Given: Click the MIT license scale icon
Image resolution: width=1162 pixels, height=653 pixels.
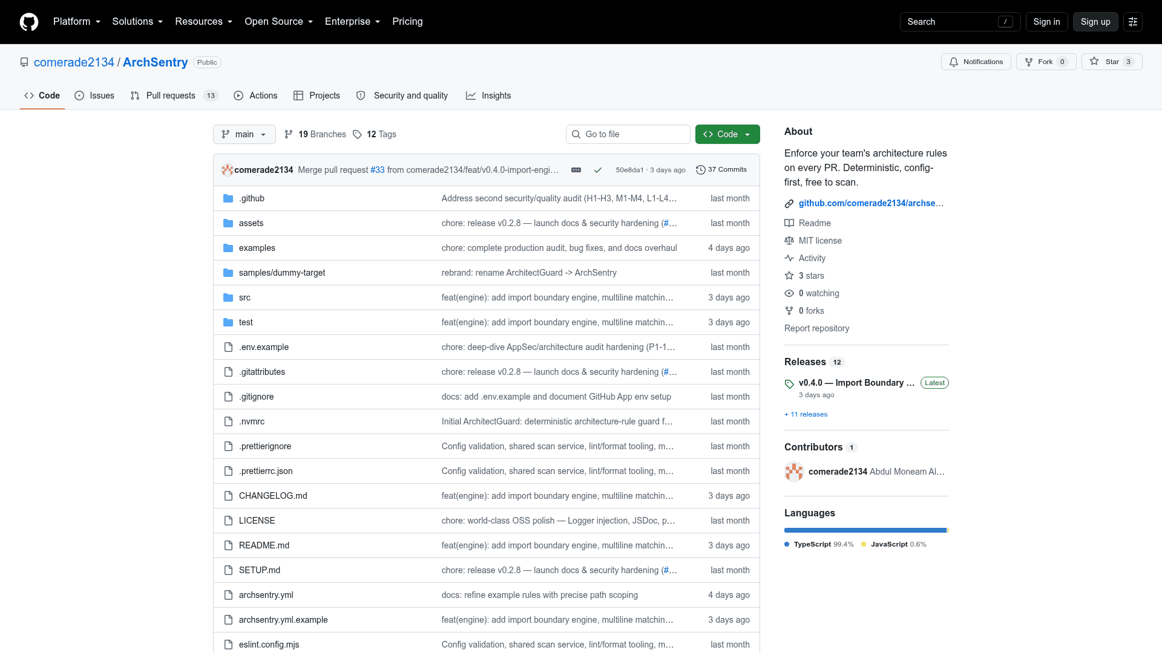Looking at the screenshot, I should (789, 241).
